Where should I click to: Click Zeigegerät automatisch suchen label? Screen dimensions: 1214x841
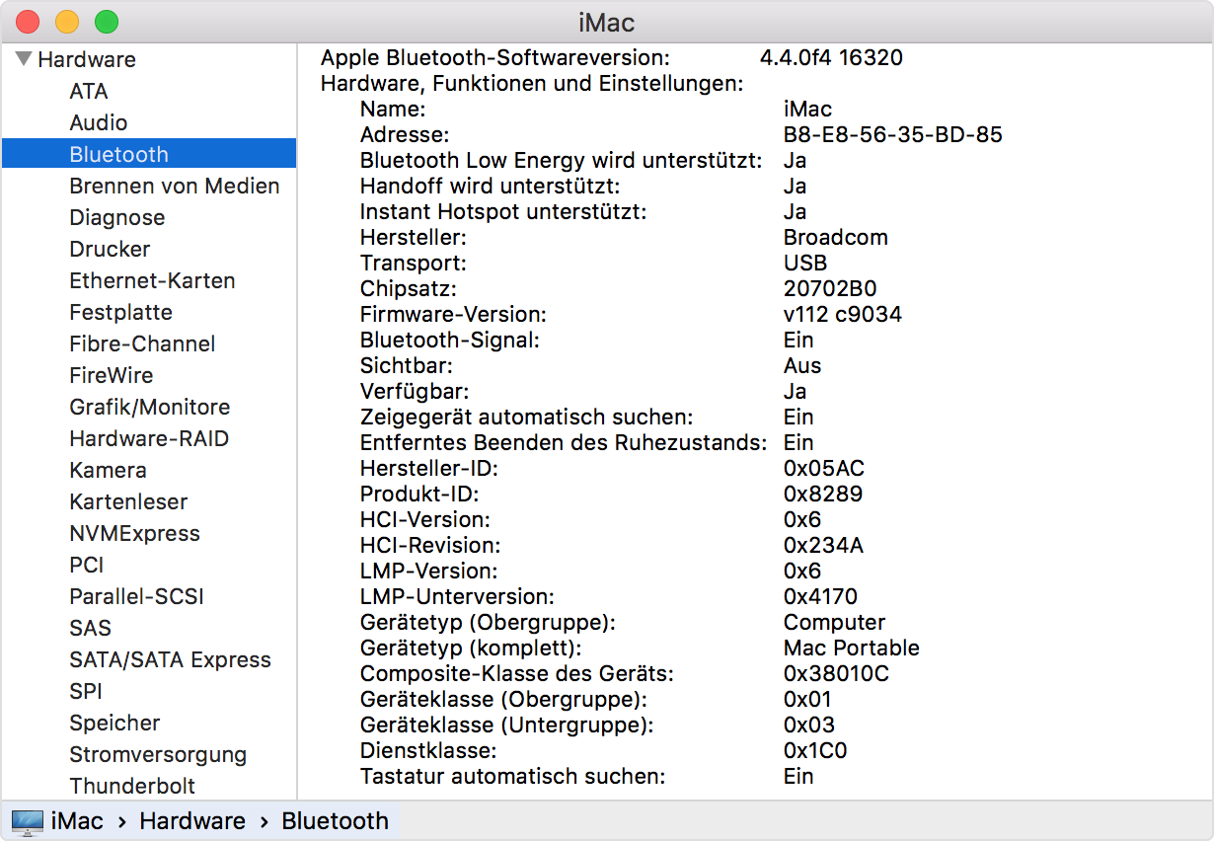pyautogui.click(x=527, y=417)
